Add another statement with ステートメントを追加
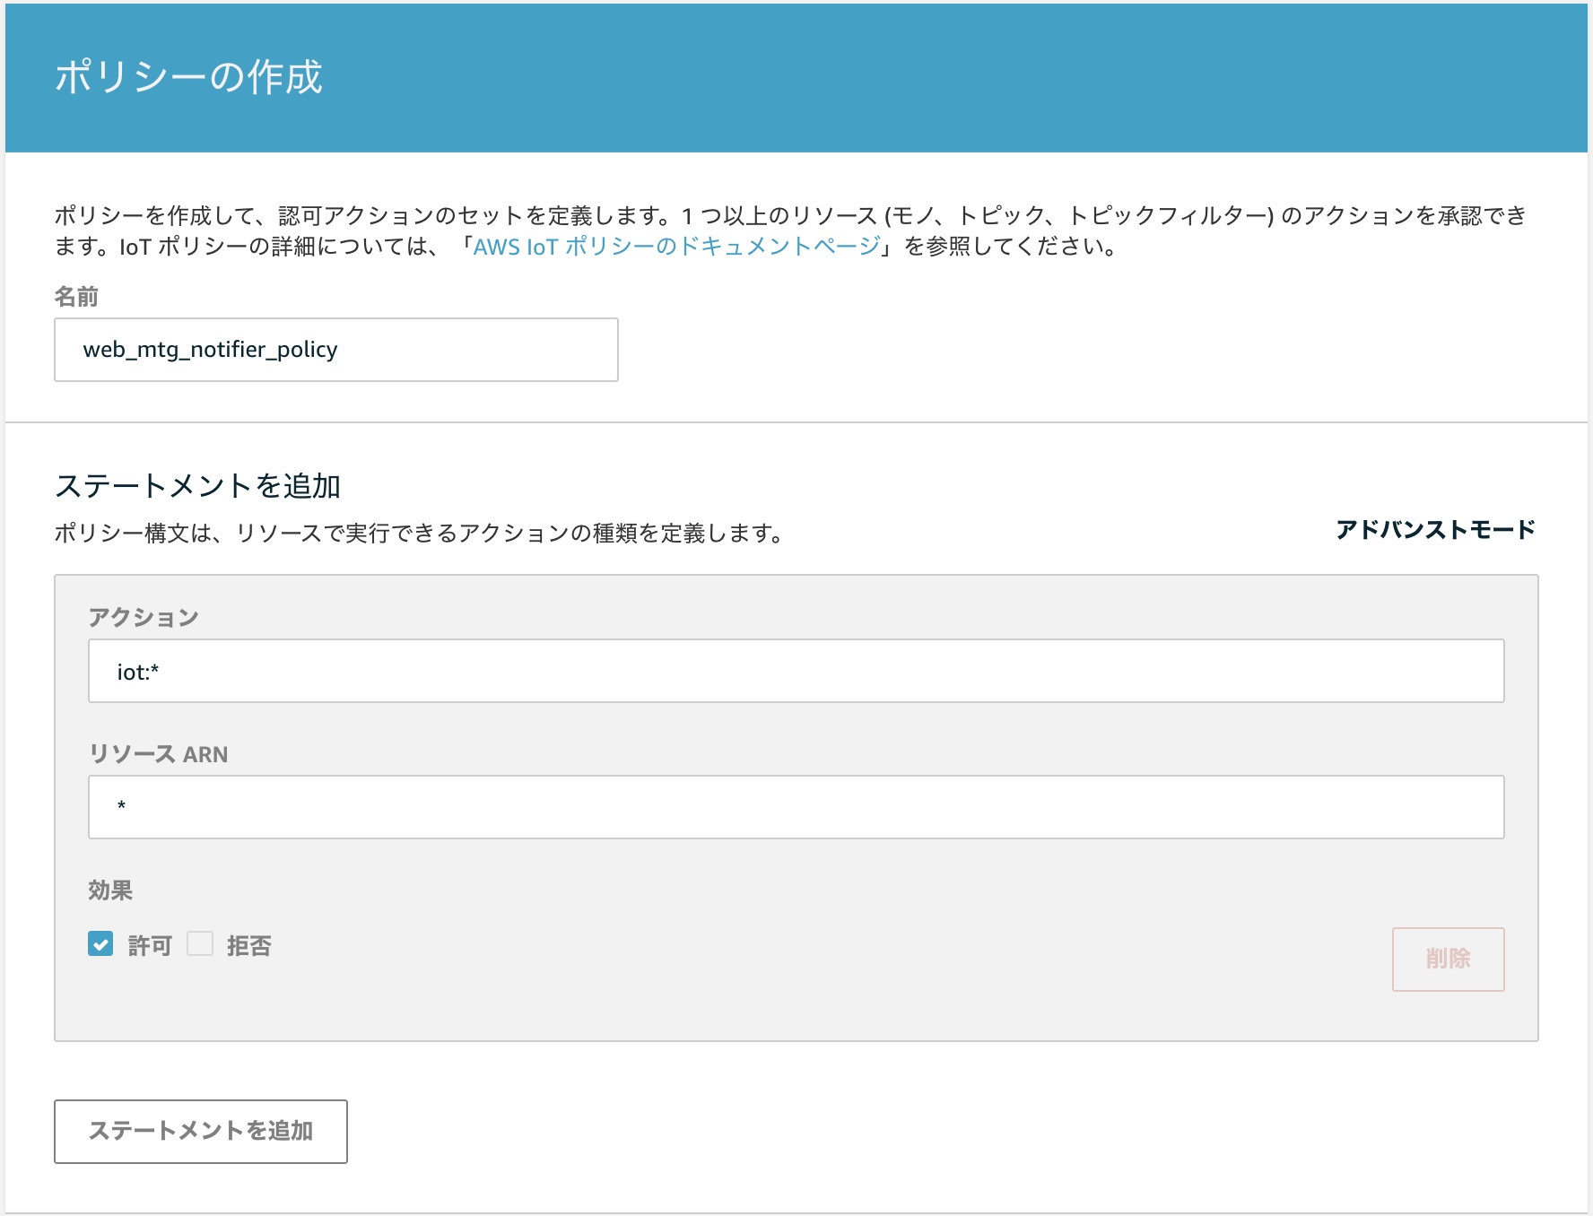The width and height of the screenshot is (1593, 1216). pyautogui.click(x=200, y=1132)
